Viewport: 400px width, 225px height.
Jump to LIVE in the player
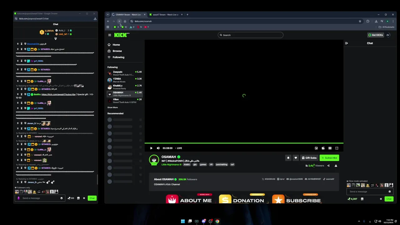click(178, 148)
